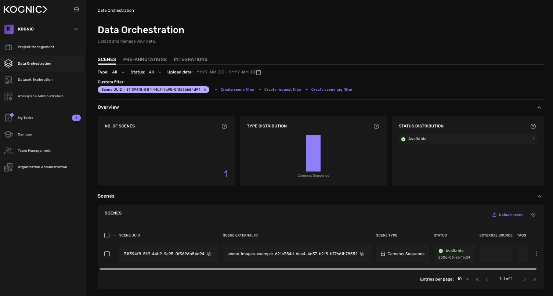This screenshot has height=296, width=553.
Task: Click the Cameras Sequence scene type cell
Action: [402, 254]
